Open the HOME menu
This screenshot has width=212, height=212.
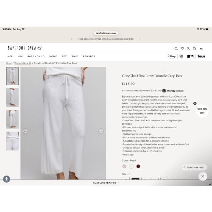pyautogui.click(x=53, y=56)
